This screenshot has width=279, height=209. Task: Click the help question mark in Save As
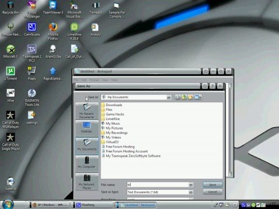pos(212,86)
